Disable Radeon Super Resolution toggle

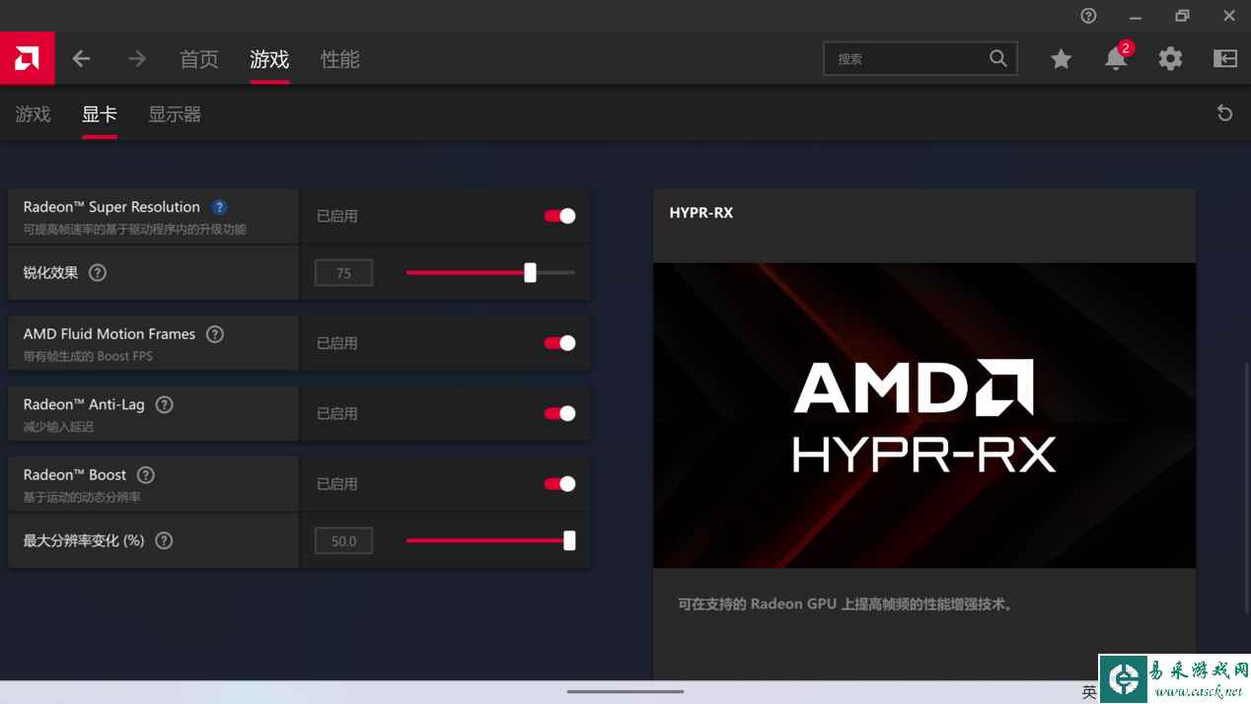click(559, 216)
